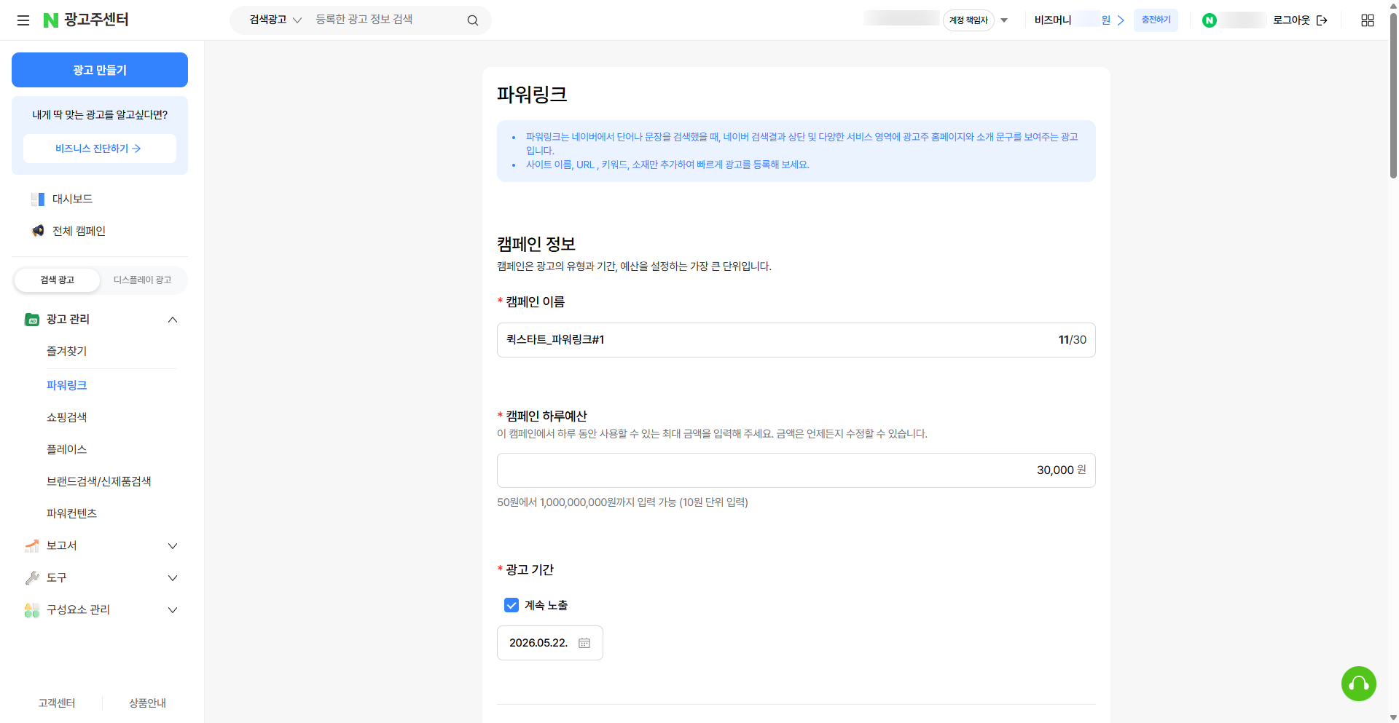
Task: Click the 대시보드 menu label
Action: [x=72, y=199]
